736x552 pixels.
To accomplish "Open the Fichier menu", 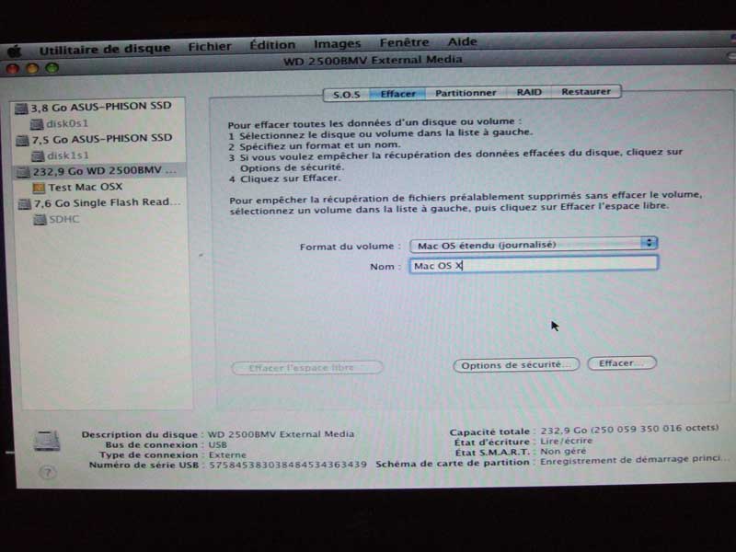I will 210,47.
